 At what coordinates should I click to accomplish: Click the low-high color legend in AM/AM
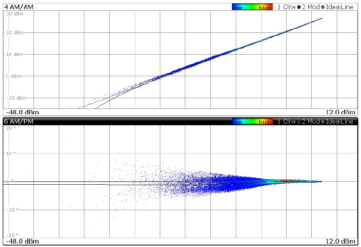252,7
